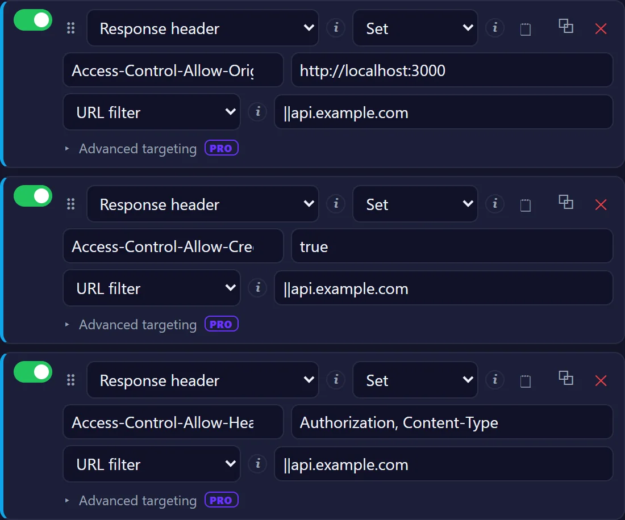Screen dimensions: 625x520
Task: Click PRO badge in Allow-Headers rule
Action: click(x=221, y=500)
